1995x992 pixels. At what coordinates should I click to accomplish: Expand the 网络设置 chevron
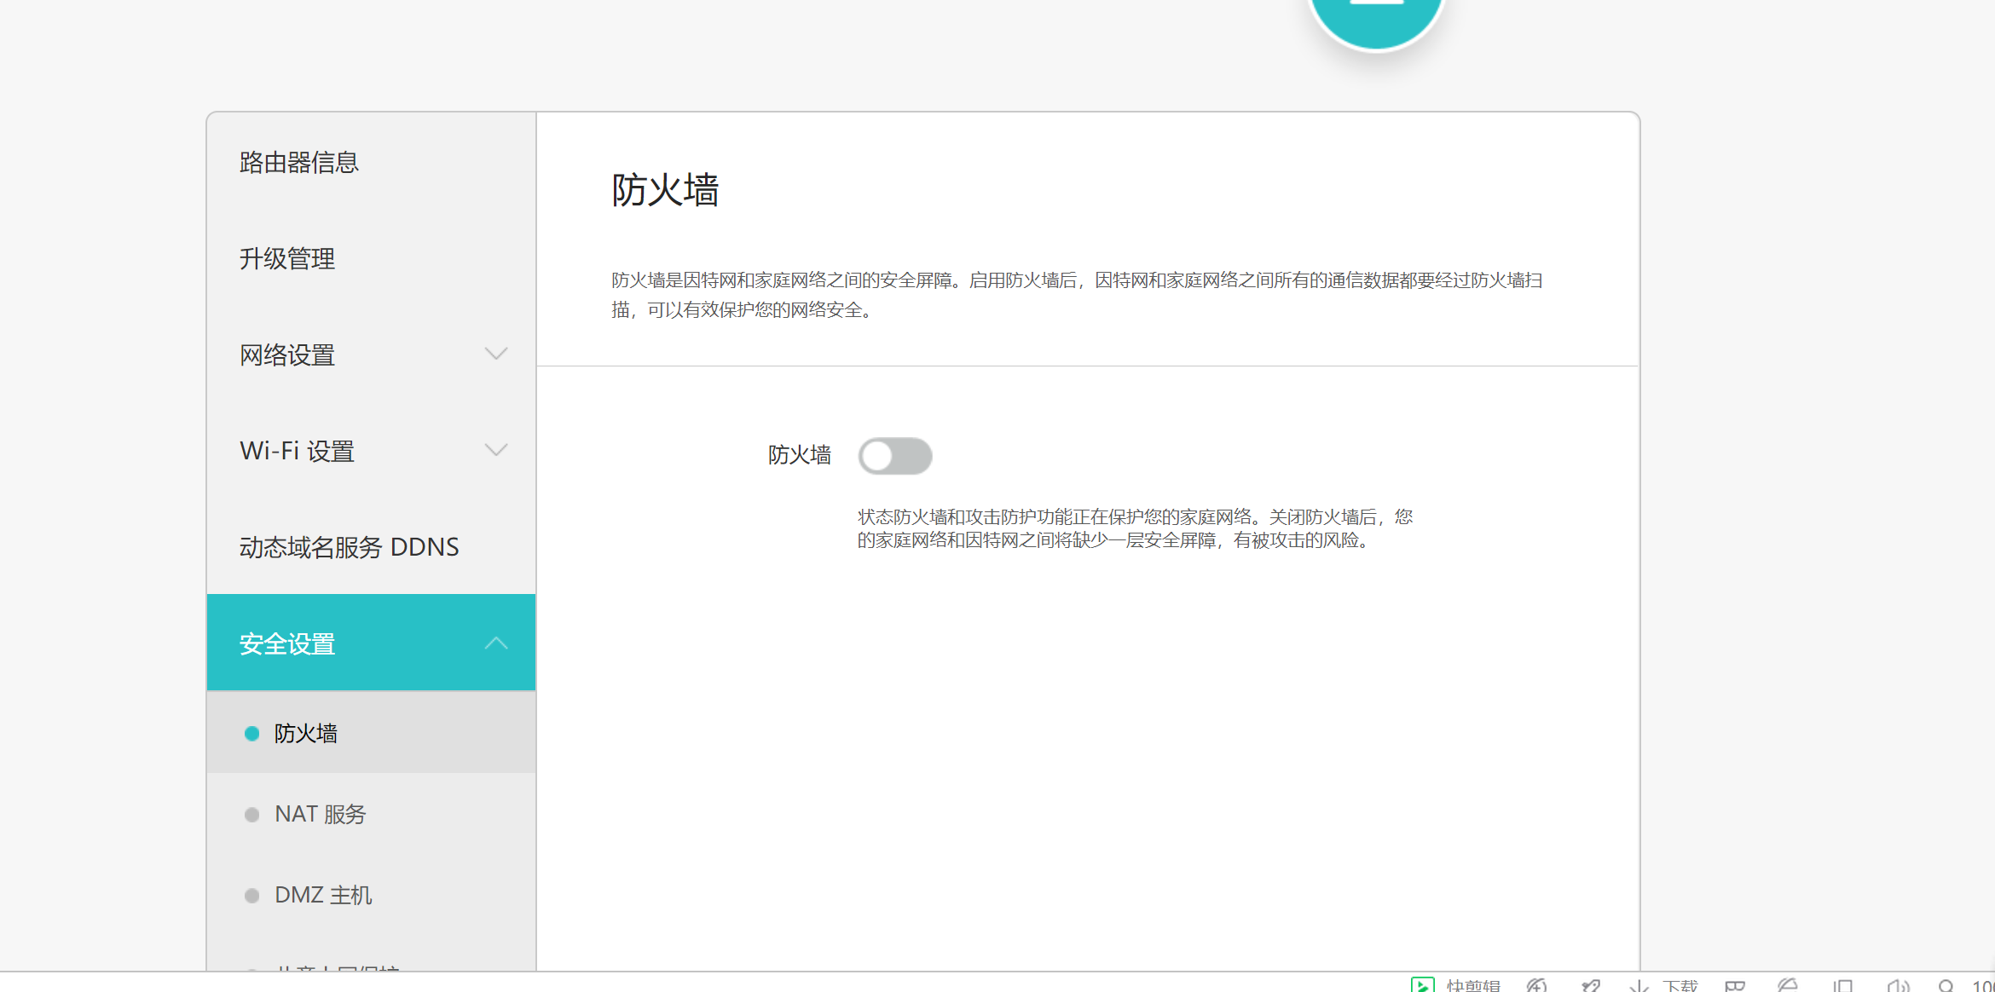pos(496,354)
